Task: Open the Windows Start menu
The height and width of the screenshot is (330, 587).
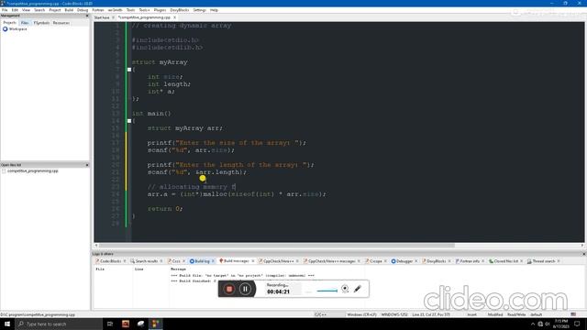Action: 7,324
